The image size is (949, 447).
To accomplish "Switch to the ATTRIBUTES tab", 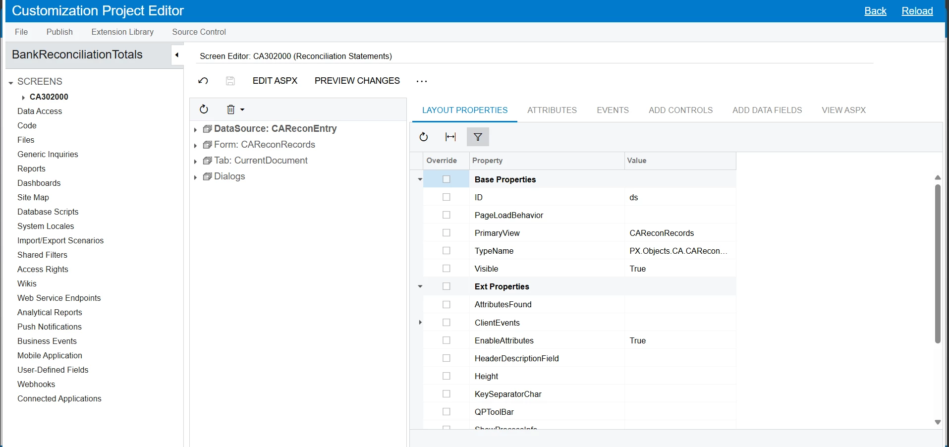I will 552,110.
